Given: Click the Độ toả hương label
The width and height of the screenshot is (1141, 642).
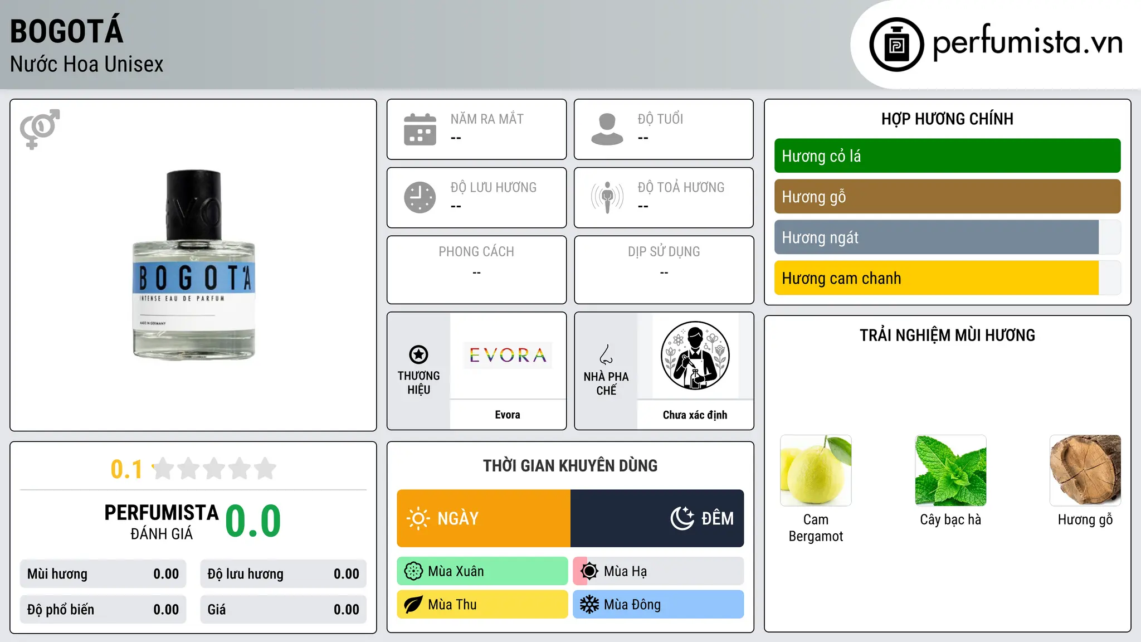Looking at the screenshot, I should click(x=681, y=187).
